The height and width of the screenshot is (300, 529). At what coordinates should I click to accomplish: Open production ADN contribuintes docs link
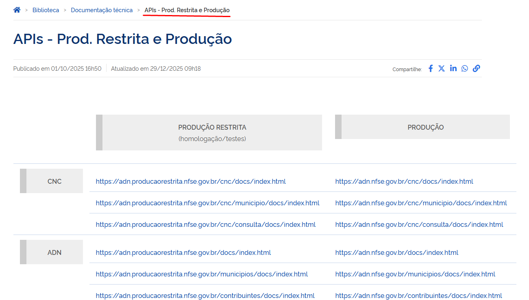[x=418, y=296]
